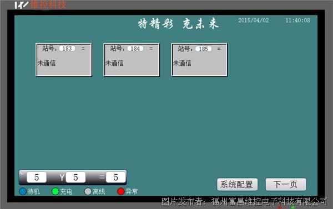Image resolution: width=333 pixels, height=209 pixels.
Task: Click the date 2015/04/02
Action: coord(254,20)
